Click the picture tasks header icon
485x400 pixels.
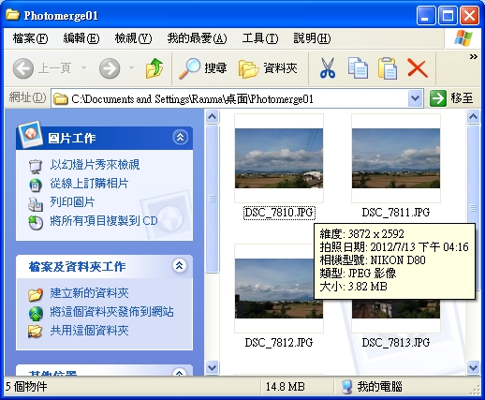point(30,135)
